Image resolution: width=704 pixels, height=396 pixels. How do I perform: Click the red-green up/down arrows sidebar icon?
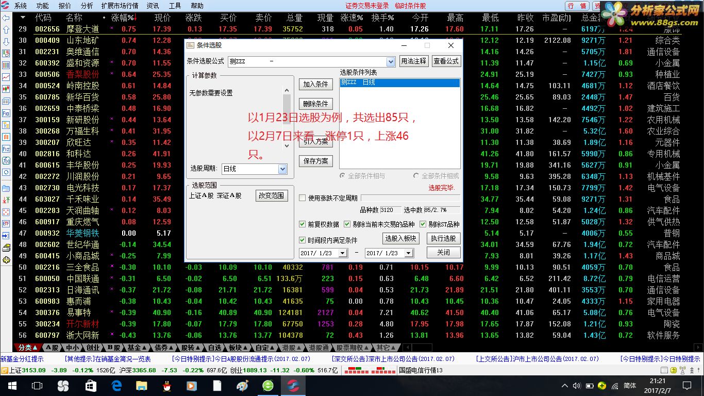[6, 200]
